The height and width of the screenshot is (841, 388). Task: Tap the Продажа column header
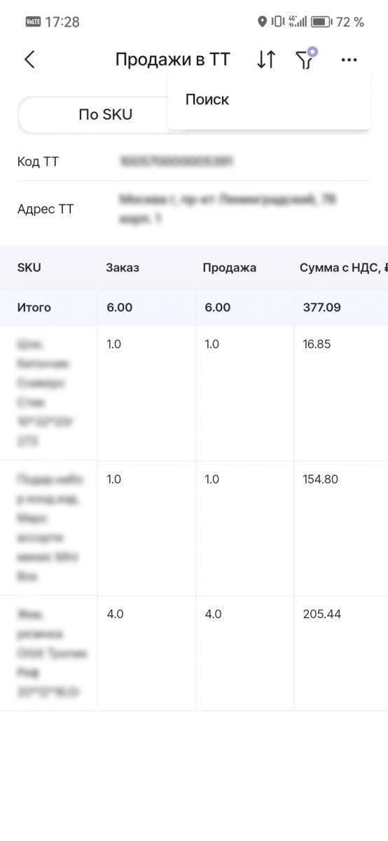(x=230, y=268)
